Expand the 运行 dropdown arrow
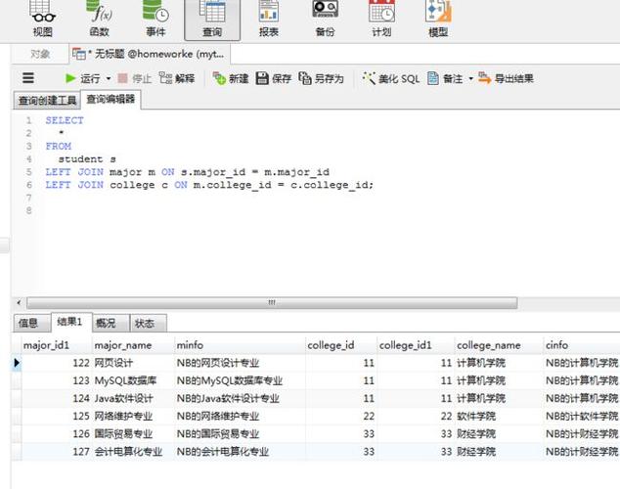 [x=109, y=78]
